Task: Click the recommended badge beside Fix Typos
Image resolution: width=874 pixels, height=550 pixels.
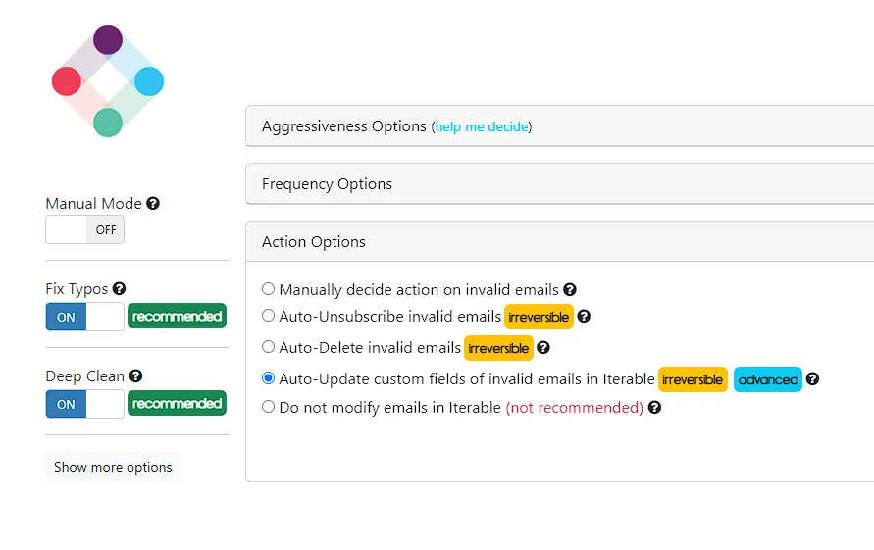Action: (x=177, y=316)
